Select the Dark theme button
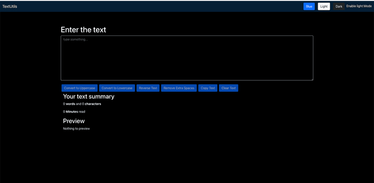Image resolution: width=374 pixels, height=183 pixels. (x=339, y=6)
